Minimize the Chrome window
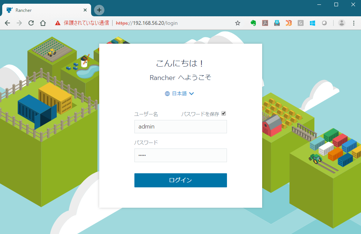The width and height of the screenshot is (361, 234). 319,4
